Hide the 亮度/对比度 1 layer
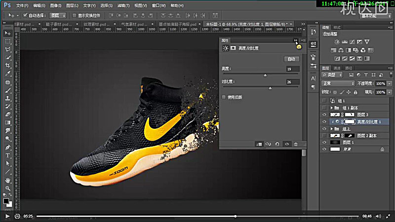The height and width of the screenshot is (222, 395). [324, 122]
